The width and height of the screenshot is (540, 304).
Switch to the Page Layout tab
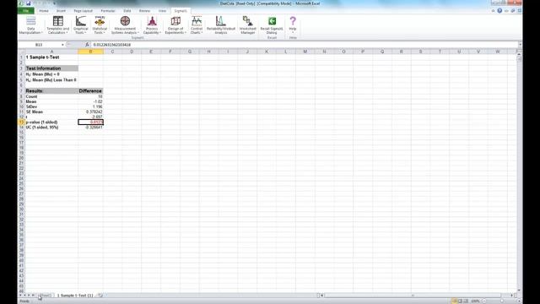click(83, 11)
